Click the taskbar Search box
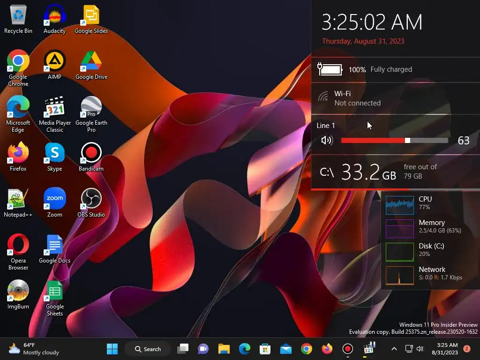Screen dimensions: 480x360 (148, 349)
